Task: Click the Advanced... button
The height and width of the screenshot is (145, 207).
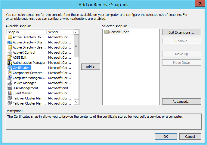Action: pyautogui.click(x=181, y=102)
